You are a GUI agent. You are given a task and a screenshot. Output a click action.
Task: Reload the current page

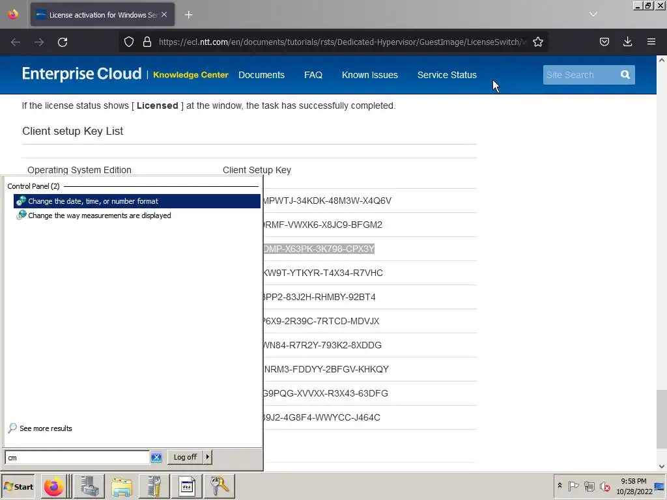tap(63, 42)
